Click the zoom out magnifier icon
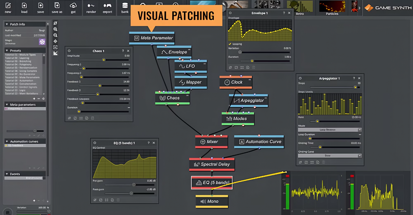This screenshot has height=215, width=413. [55, 35]
